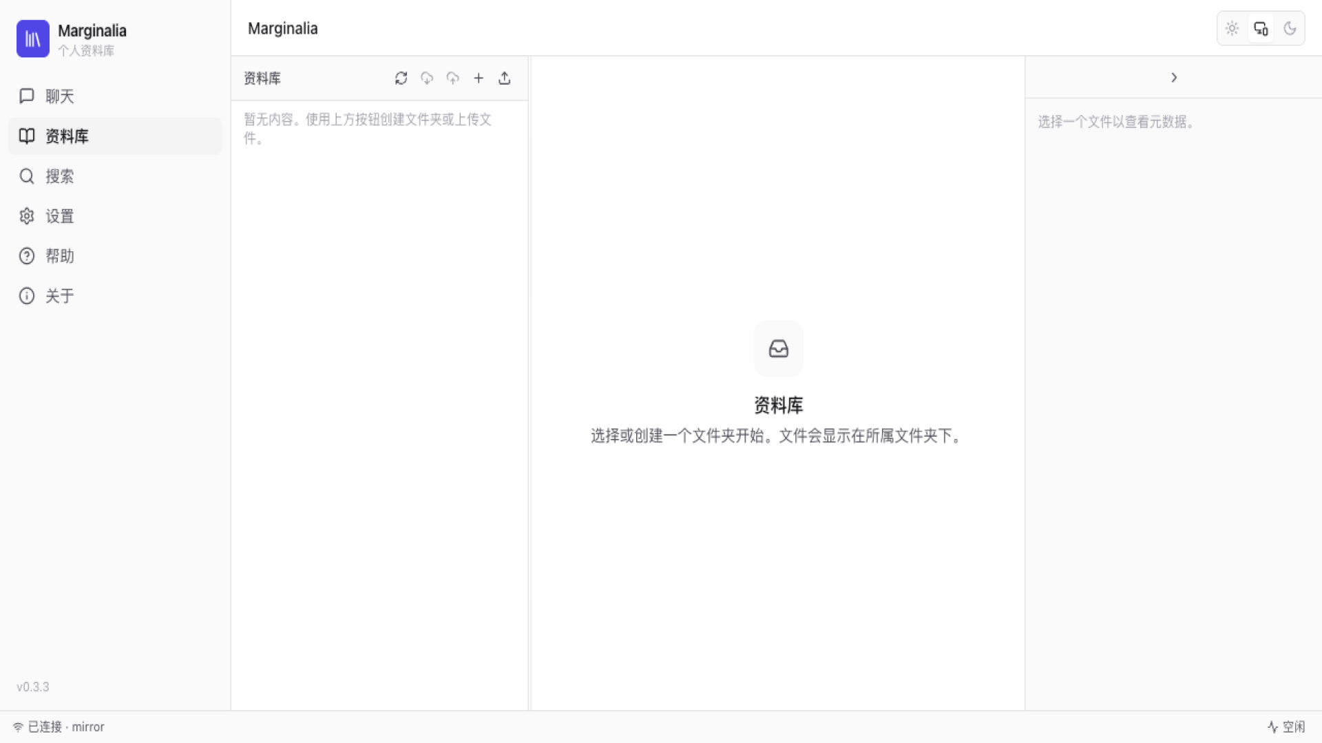Click the refresh icon in the 资料库 panel
This screenshot has width=1322, height=743.
(401, 78)
